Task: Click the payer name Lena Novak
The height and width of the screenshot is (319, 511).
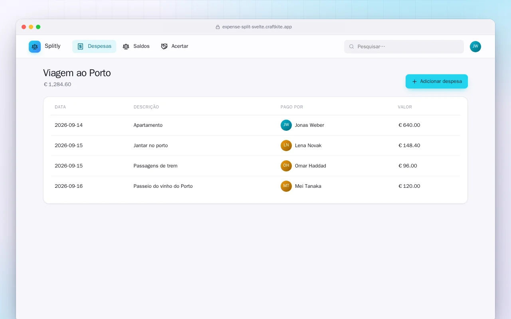Action: point(308,146)
